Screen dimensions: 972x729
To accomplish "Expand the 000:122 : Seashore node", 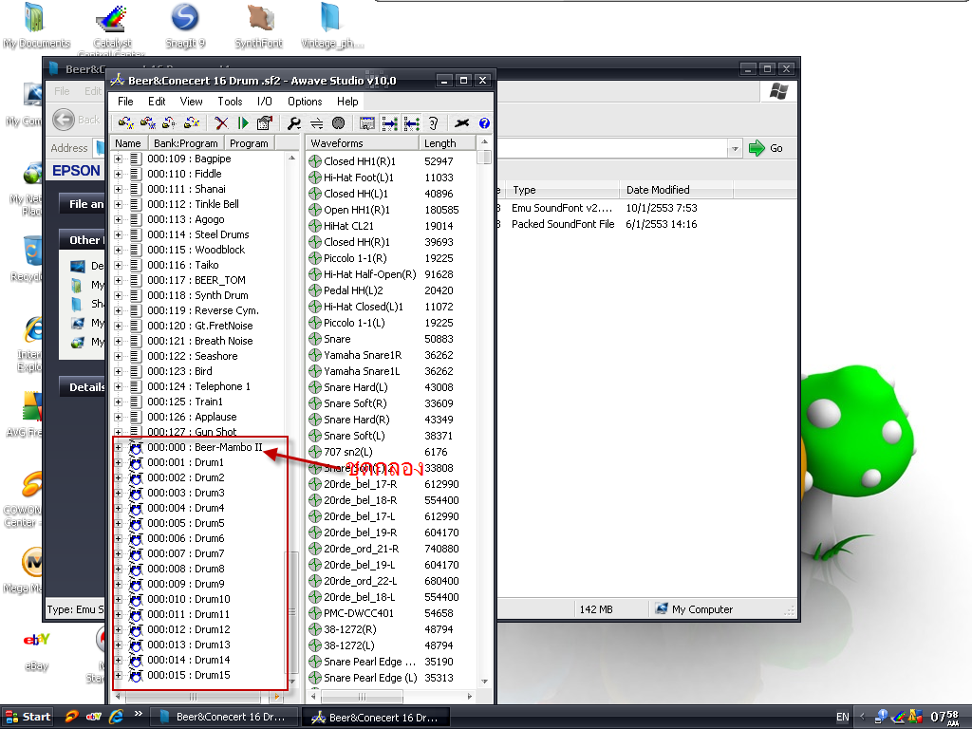I will coord(118,357).
